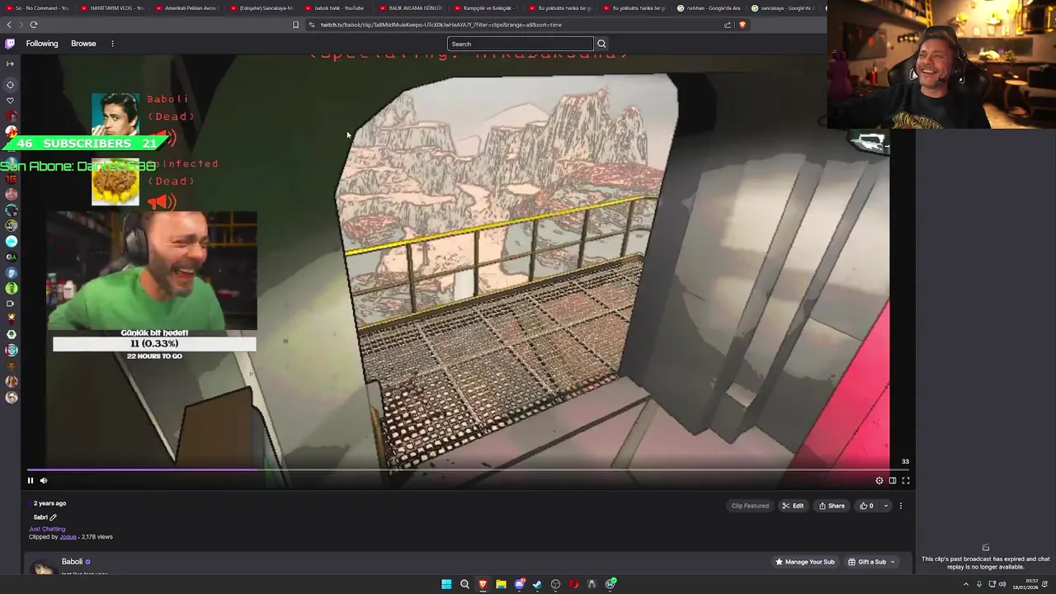Pause the clip playback
This screenshot has height=594, width=1056.
(x=31, y=481)
